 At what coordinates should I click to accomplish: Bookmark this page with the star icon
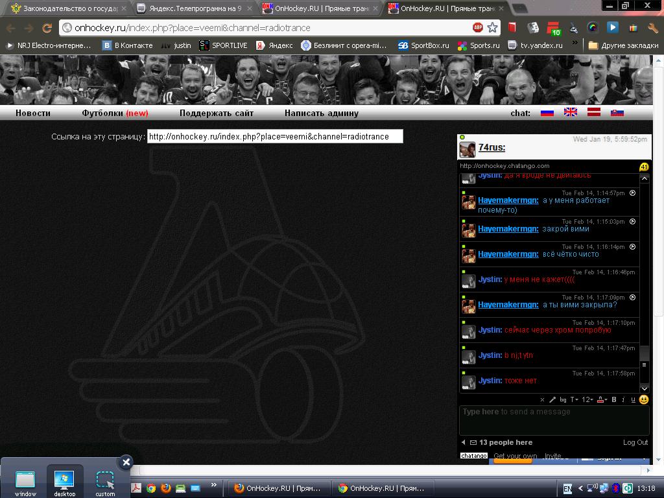point(492,27)
